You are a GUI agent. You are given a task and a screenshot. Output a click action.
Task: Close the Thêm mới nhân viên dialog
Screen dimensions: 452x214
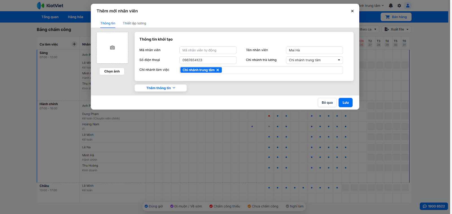(x=352, y=11)
